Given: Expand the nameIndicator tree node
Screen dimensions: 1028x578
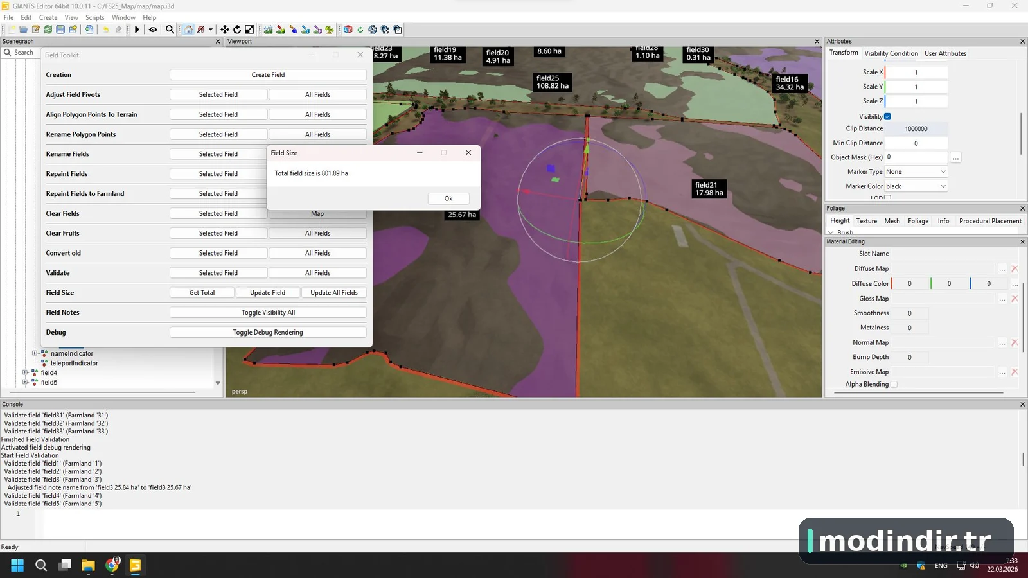Looking at the screenshot, I should pos(35,353).
